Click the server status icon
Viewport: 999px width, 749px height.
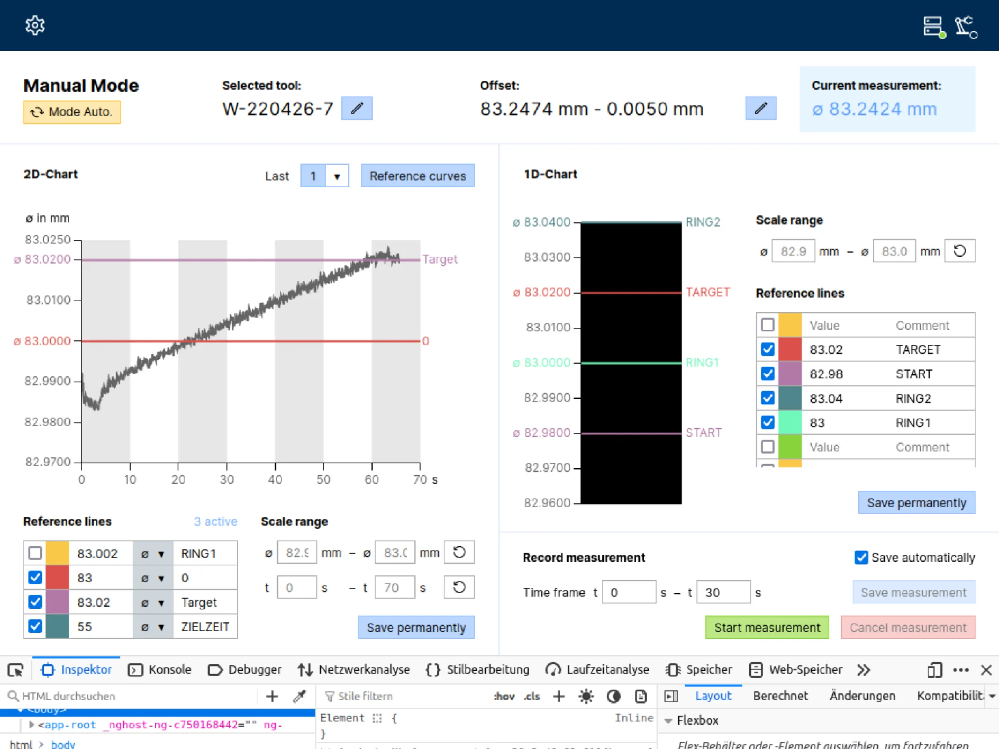tap(934, 27)
